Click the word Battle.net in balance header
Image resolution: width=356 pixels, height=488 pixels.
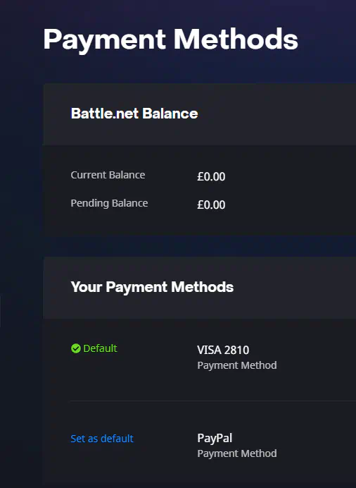(x=105, y=114)
